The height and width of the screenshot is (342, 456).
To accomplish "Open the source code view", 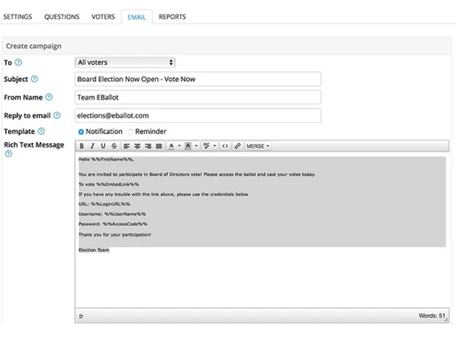I will tap(225, 146).
